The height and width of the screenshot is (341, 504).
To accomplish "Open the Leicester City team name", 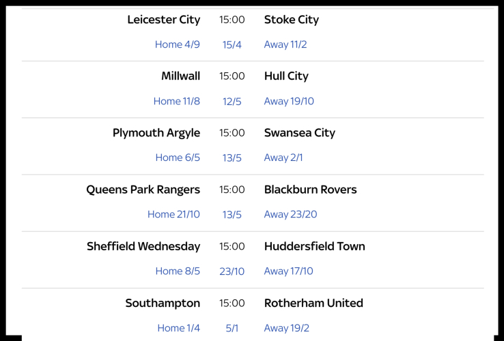I will point(164,20).
